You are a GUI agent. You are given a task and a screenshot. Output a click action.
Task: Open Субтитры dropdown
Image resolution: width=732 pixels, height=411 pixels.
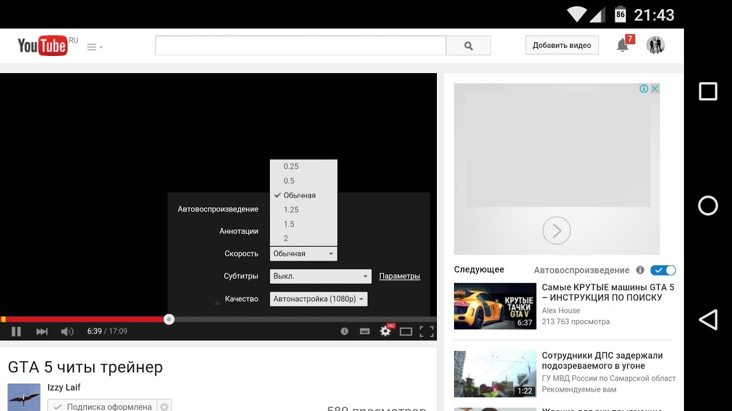(321, 276)
